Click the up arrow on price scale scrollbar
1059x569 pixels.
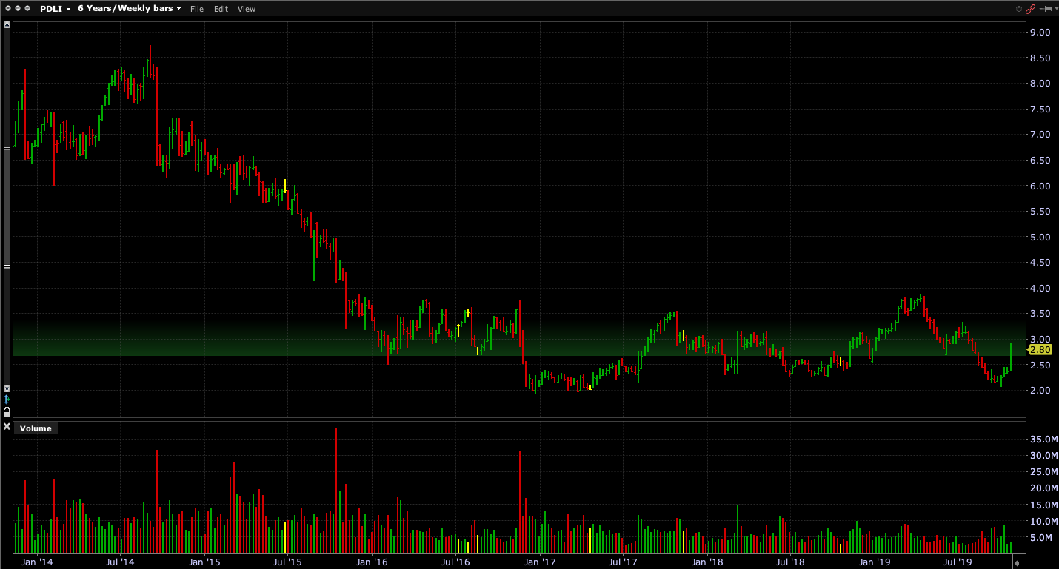[7, 25]
